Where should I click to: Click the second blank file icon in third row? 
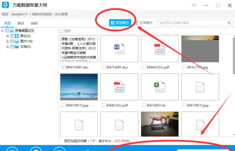click(x=119, y=125)
